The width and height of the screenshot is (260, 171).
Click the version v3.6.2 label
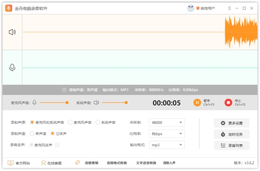[244, 163]
